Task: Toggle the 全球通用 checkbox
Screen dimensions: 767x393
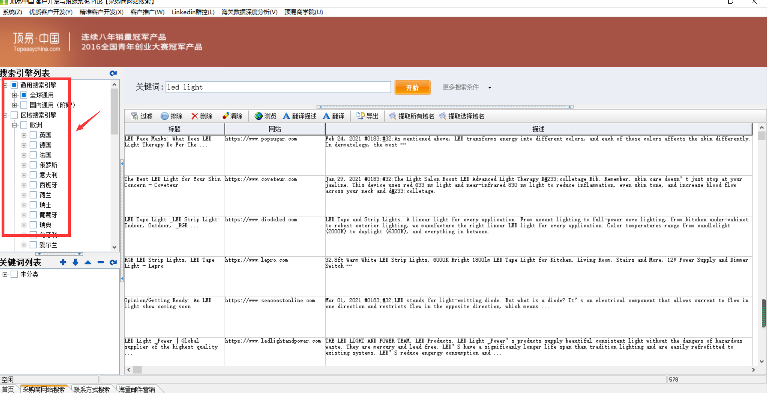Action: tap(24, 95)
